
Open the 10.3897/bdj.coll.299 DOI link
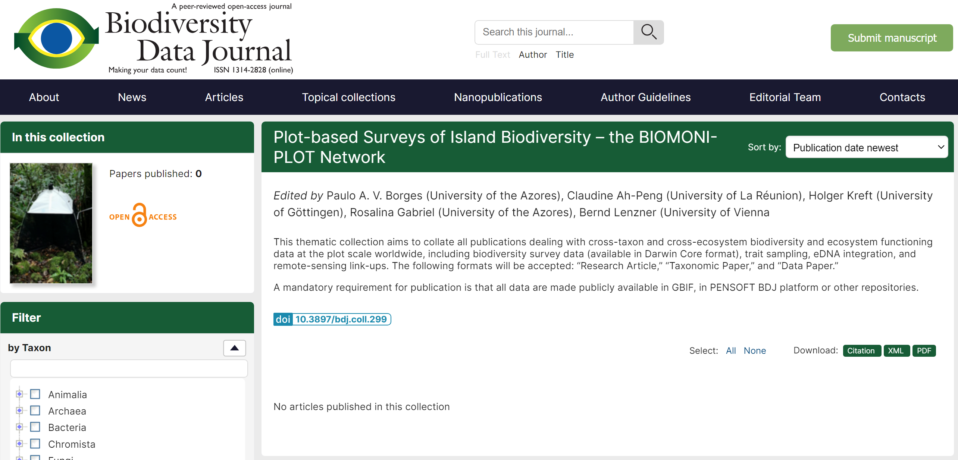(341, 319)
